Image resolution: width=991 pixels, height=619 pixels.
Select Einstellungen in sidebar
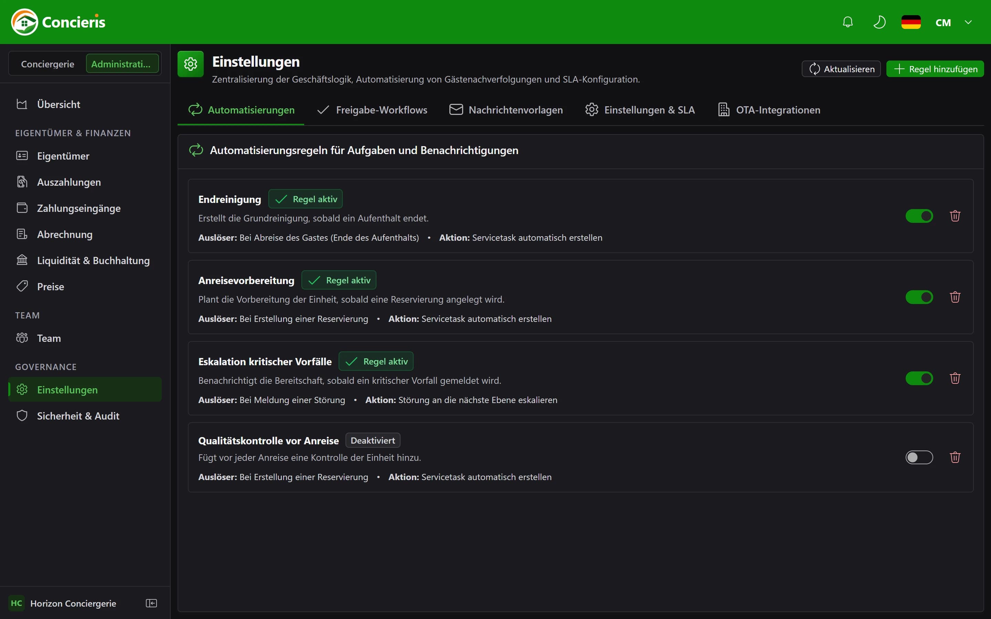[x=85, y=389]
